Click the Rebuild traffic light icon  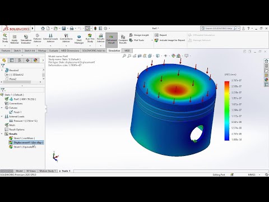tap(95, 29)
